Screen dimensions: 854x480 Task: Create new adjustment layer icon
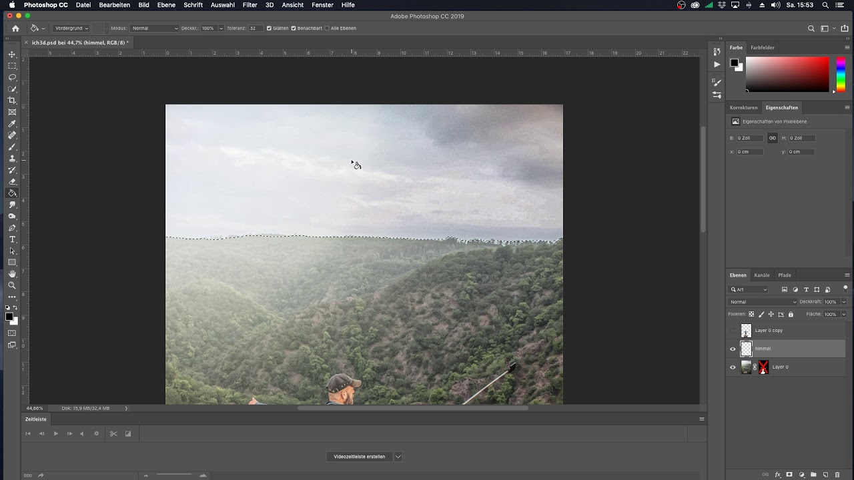[801, 475]
